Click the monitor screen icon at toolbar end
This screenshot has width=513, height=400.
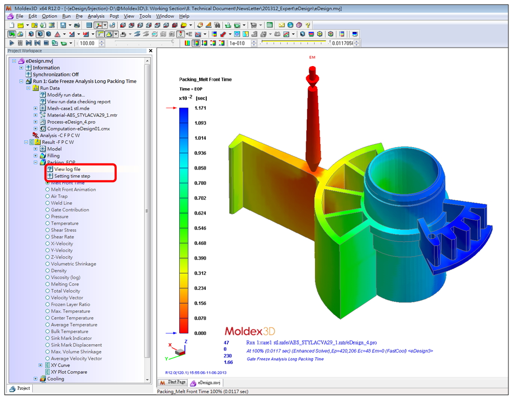click(x=355, y=34)
